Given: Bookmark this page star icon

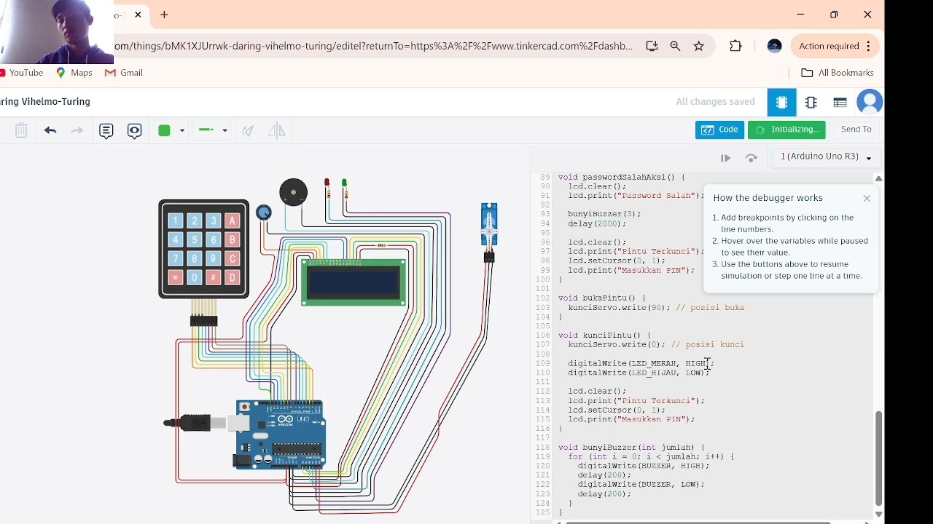Looking at the screenshot, I should point(699,46).
